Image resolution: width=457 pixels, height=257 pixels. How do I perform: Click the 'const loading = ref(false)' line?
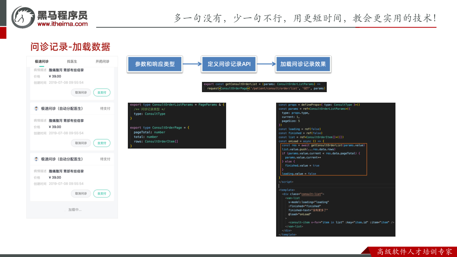[299, 129]
